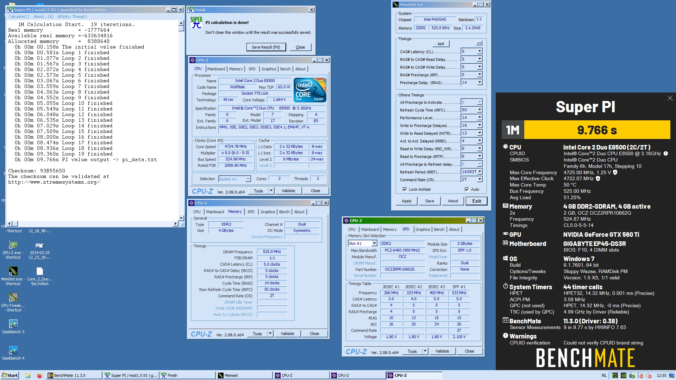The width and height of the screenshot is (676, 380).
Task: Click the Intel Core 2 Duo logo
Action: click(310, 90)
